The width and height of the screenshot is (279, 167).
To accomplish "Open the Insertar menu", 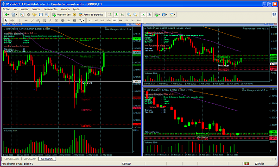I will (25, 9).
